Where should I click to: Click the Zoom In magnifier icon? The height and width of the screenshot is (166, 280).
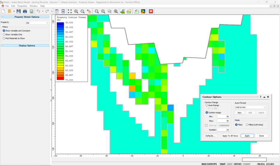(76, 11)
